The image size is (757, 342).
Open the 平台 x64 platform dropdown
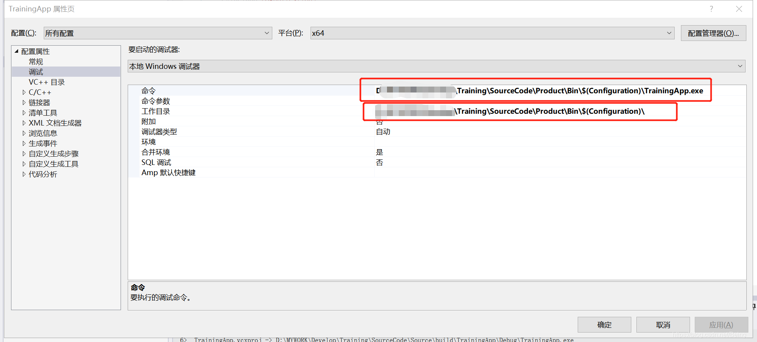(492, 33)
